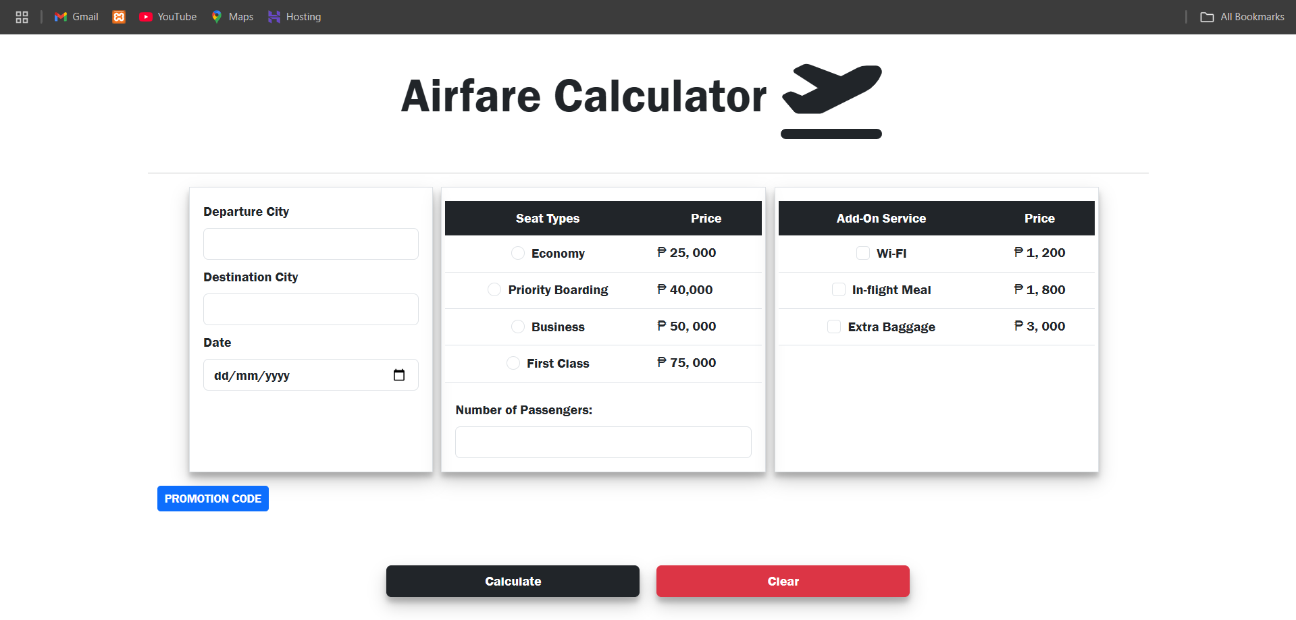Open the Maps bookmark
Image resolution: width=1296 pixels, height=620 pixels.
232,17
